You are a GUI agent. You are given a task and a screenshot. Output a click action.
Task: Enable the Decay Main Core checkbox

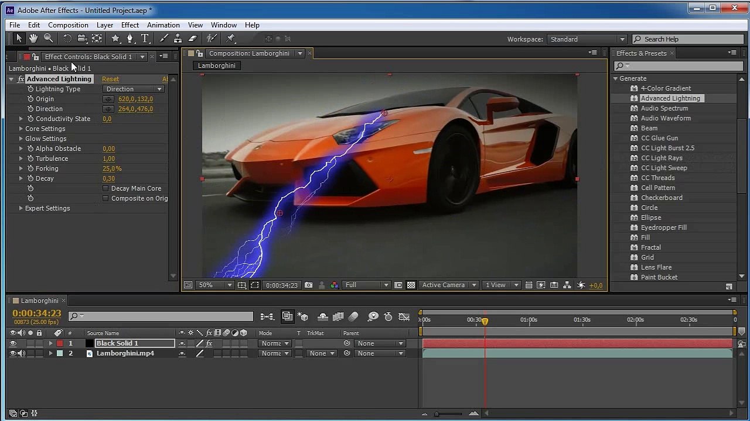(105, 189)
